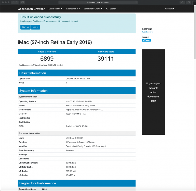Click the Codename row label
The width and height of the screenshot is (196, 191).
24,158
